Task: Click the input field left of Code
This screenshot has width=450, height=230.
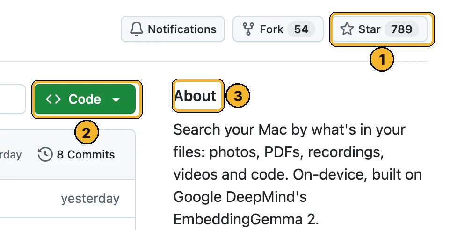Action: click(13, 99)
